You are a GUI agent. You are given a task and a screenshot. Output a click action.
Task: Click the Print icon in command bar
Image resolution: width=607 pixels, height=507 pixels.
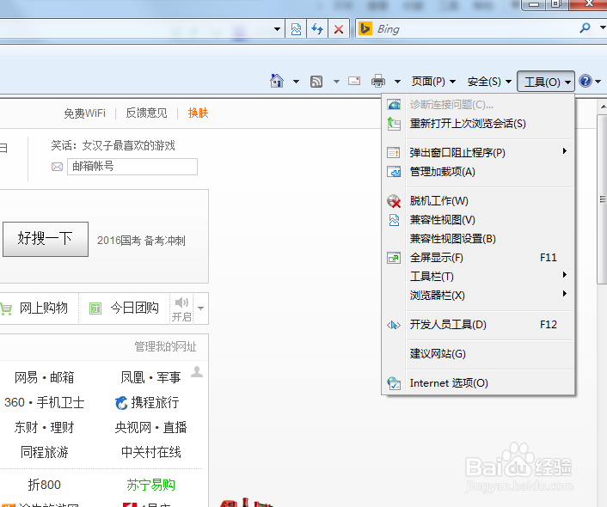click(378, 81)
